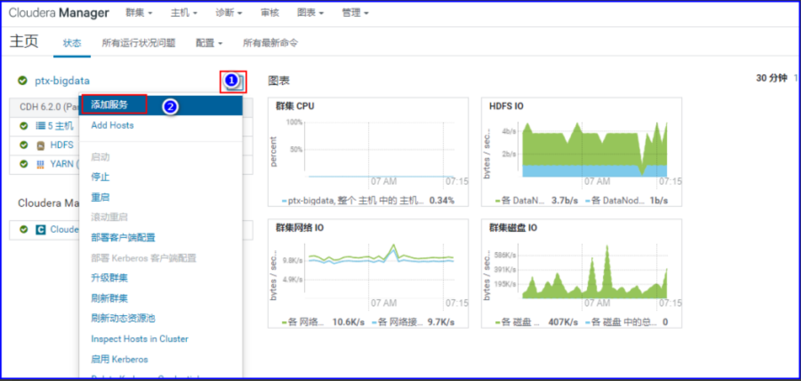801x381 pixels.
Task: Open the 诊断 dropdown menu
Action: [x=229, y=12]
